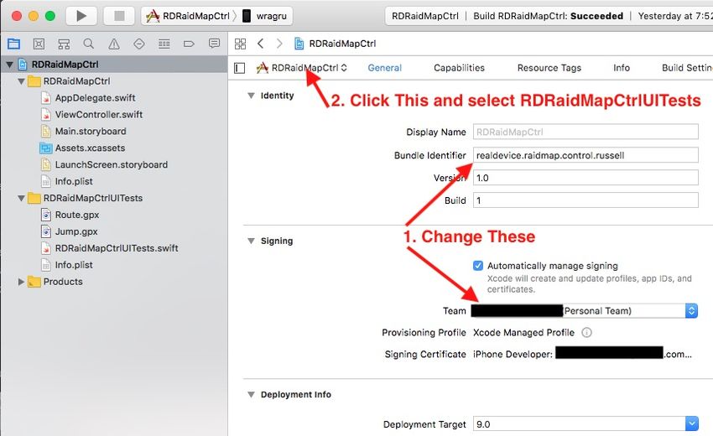Go back with the left chevron

pos(261,44)
